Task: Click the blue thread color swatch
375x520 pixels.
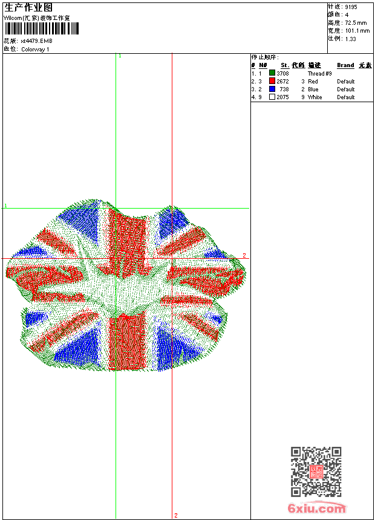Action: (272, 89)
